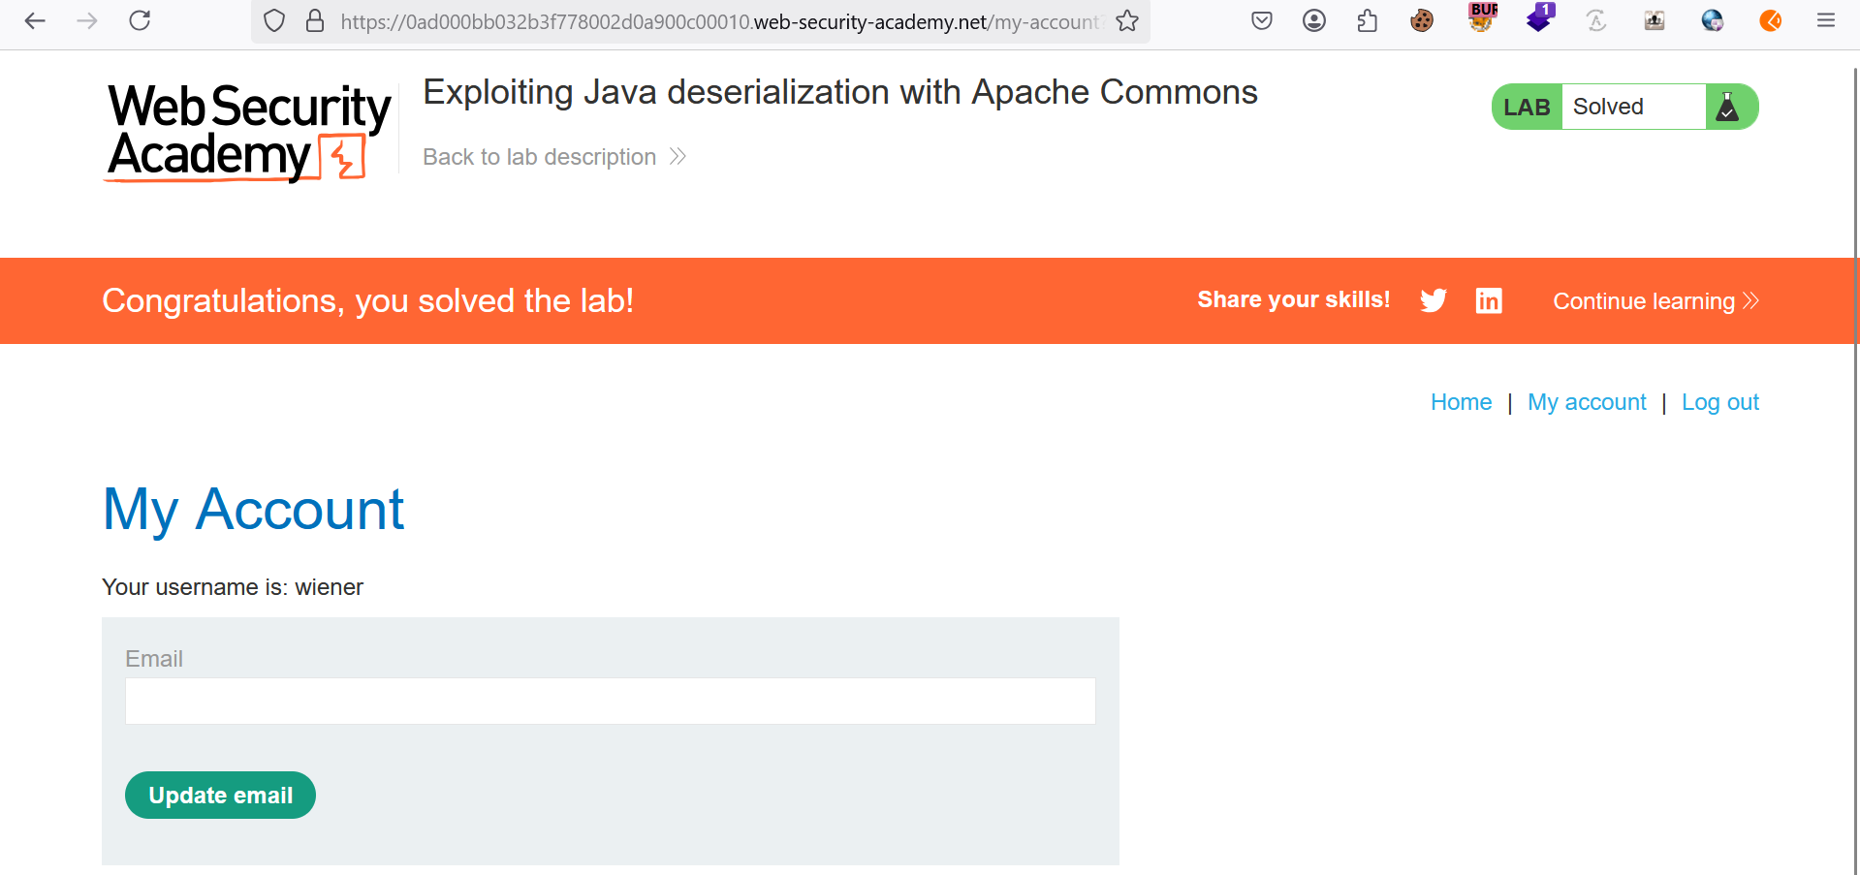
Task: Share on Twitter via bird icon
Action: (x=1434, y=300)
